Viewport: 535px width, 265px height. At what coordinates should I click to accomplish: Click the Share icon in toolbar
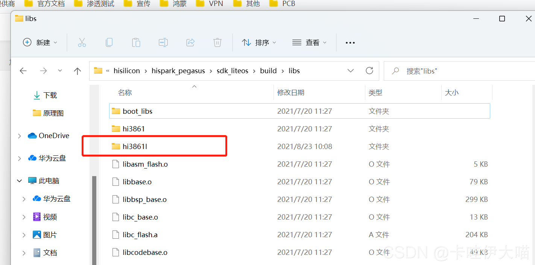(x=190, y=42)
